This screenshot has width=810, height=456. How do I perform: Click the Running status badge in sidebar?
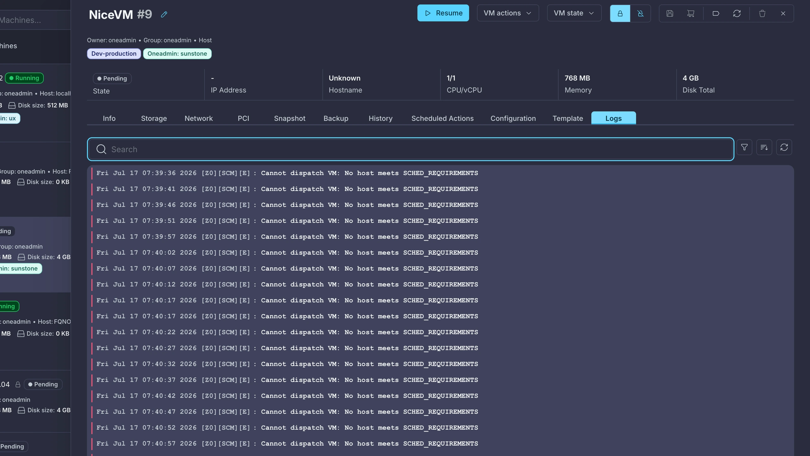(x=24, y=78)
